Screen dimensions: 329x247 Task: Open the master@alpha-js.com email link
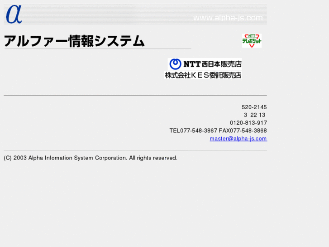point(238,139)
